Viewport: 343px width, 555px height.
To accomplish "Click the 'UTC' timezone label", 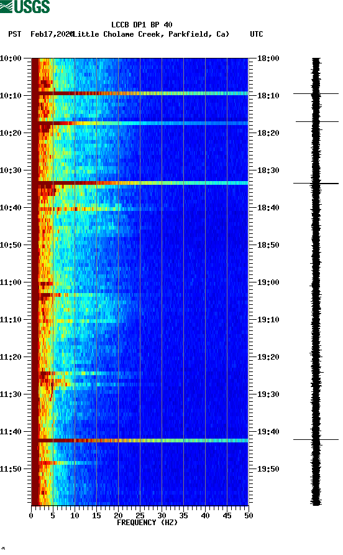I will [257, 34].
